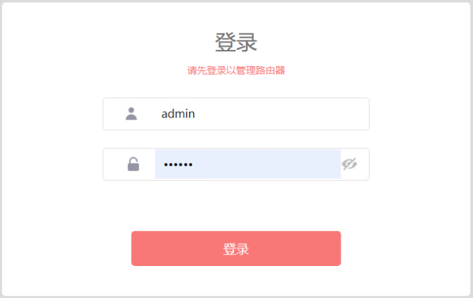Screen dimensions: 473x298
Task: Show the hidden password with eye icon
Action: pyautogui.click(x=349, y=164)
